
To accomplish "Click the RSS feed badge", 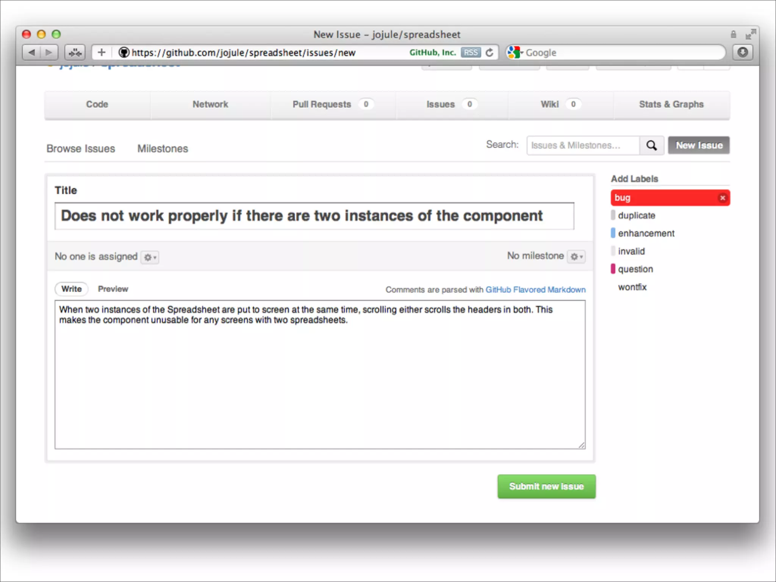I will 471,53.
